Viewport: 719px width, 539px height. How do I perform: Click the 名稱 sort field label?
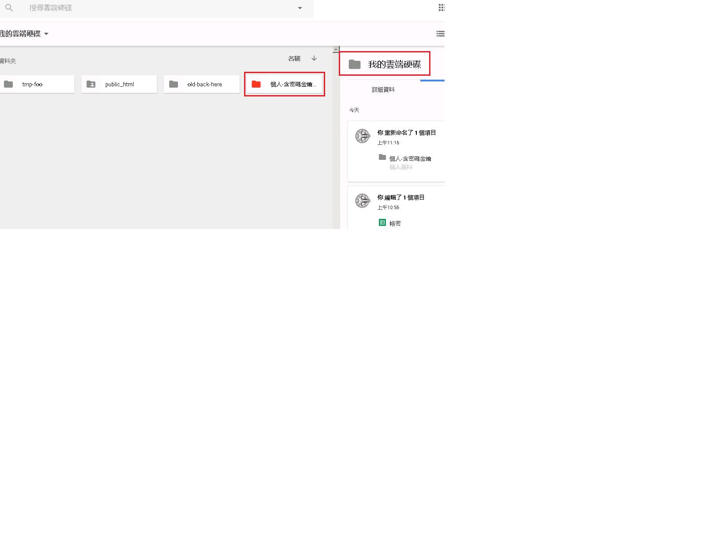(x=294, y=59)
